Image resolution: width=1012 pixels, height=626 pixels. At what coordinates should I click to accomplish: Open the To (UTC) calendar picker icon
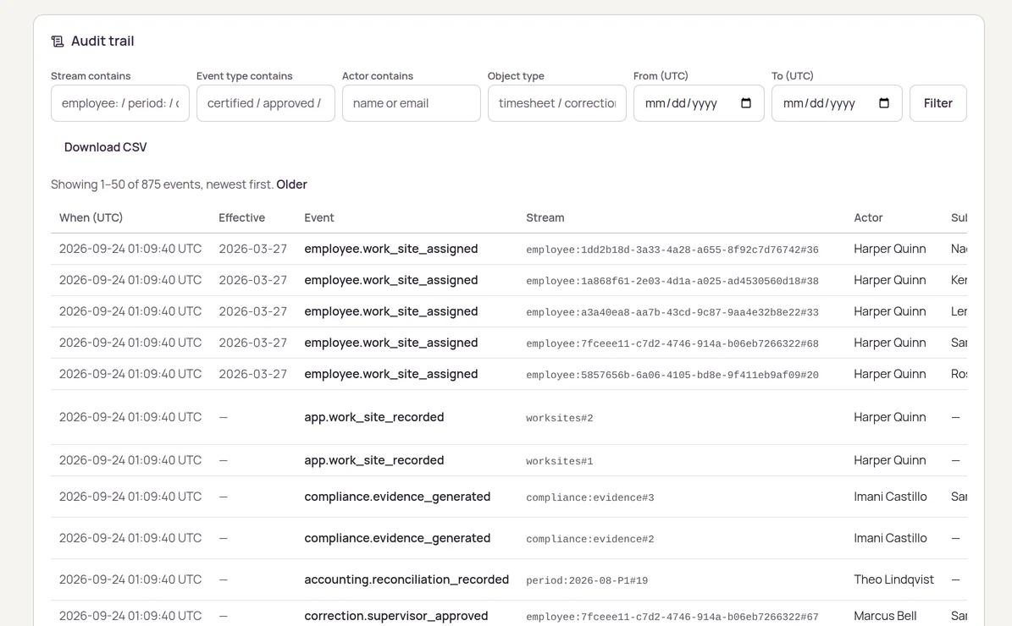884,103
